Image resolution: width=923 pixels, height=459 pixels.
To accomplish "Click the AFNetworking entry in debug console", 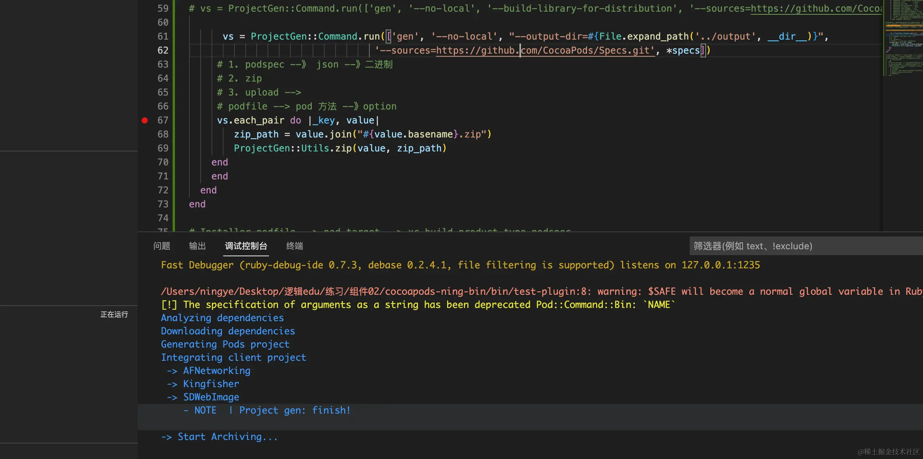I will (x=217, y=371).
